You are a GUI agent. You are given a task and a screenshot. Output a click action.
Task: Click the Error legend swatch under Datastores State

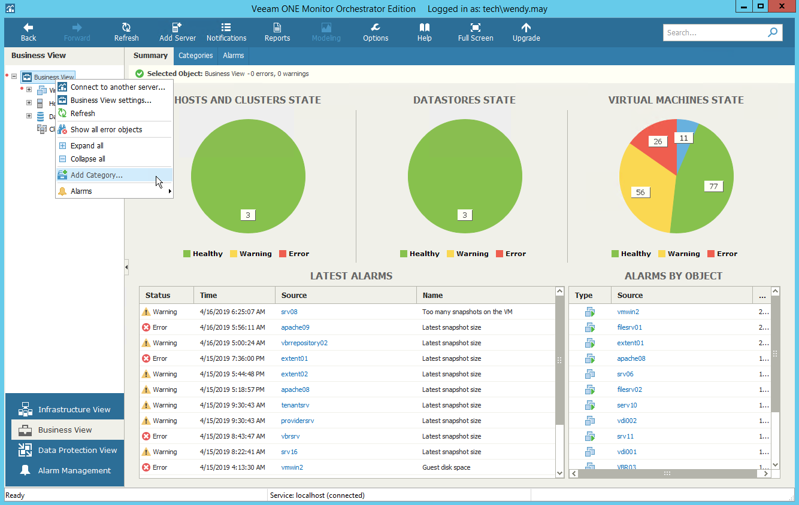(x=500, y=254)
